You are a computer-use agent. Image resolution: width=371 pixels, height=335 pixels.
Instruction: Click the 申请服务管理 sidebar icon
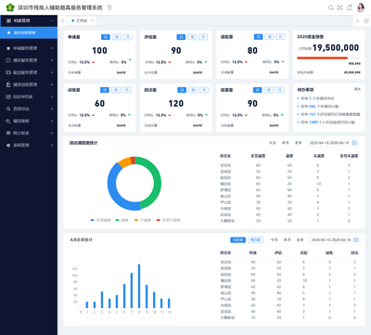coord(8,48)
